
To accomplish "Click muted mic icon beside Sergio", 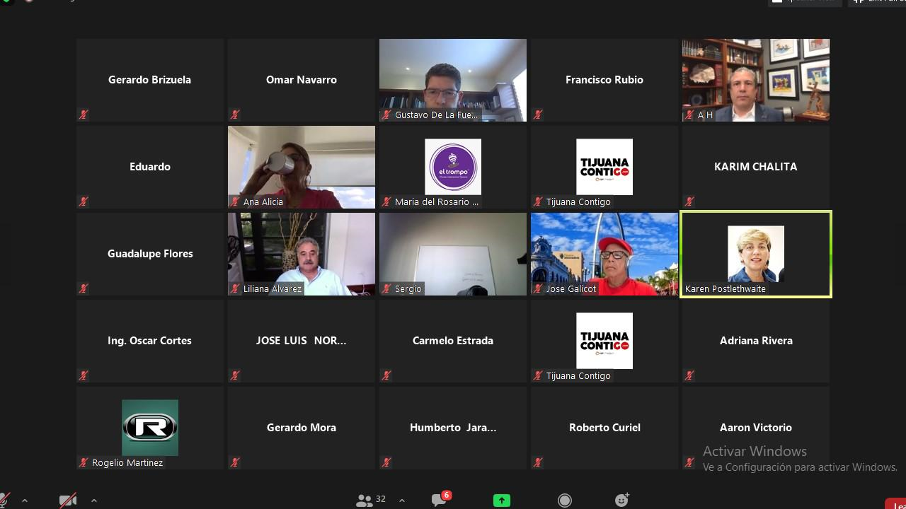I will [386, 288].
